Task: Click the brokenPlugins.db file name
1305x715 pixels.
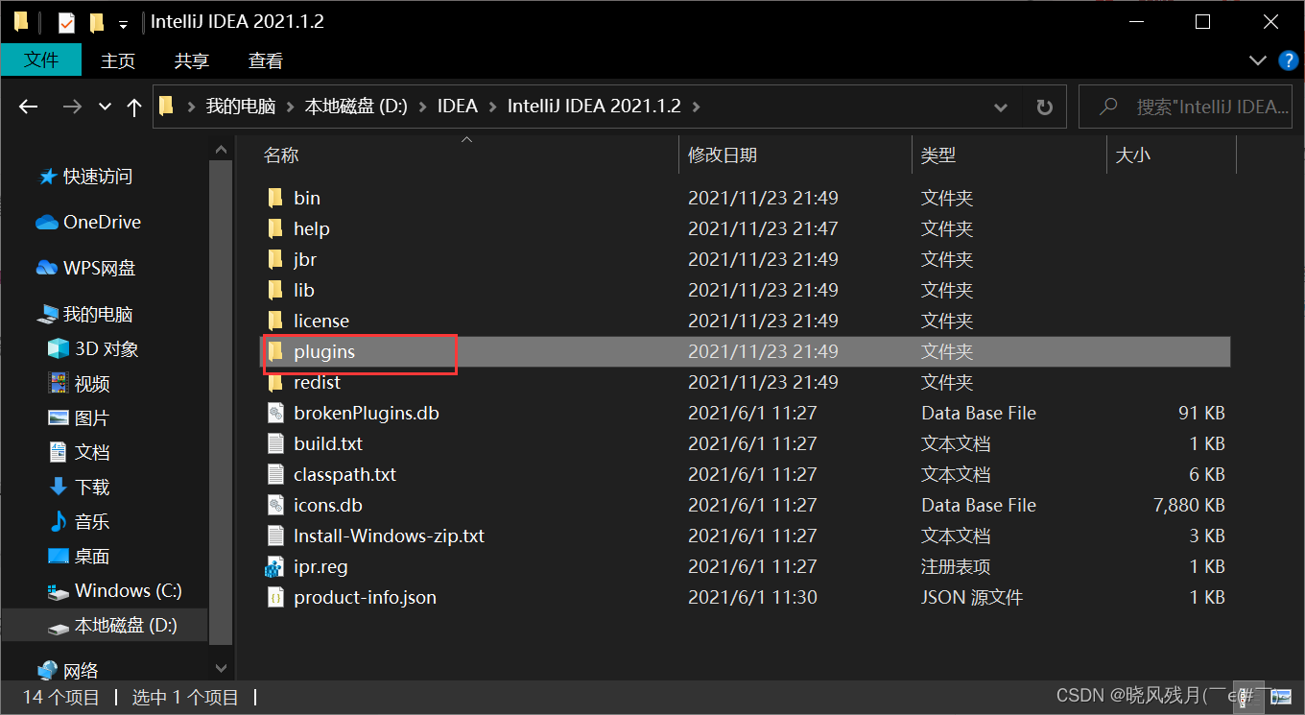Action: [x=367, y=413]
